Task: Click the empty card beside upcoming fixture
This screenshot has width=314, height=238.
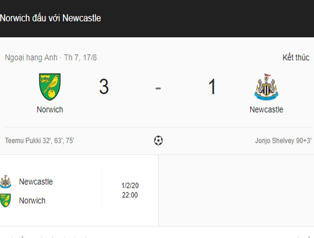Action: [236, 190]
